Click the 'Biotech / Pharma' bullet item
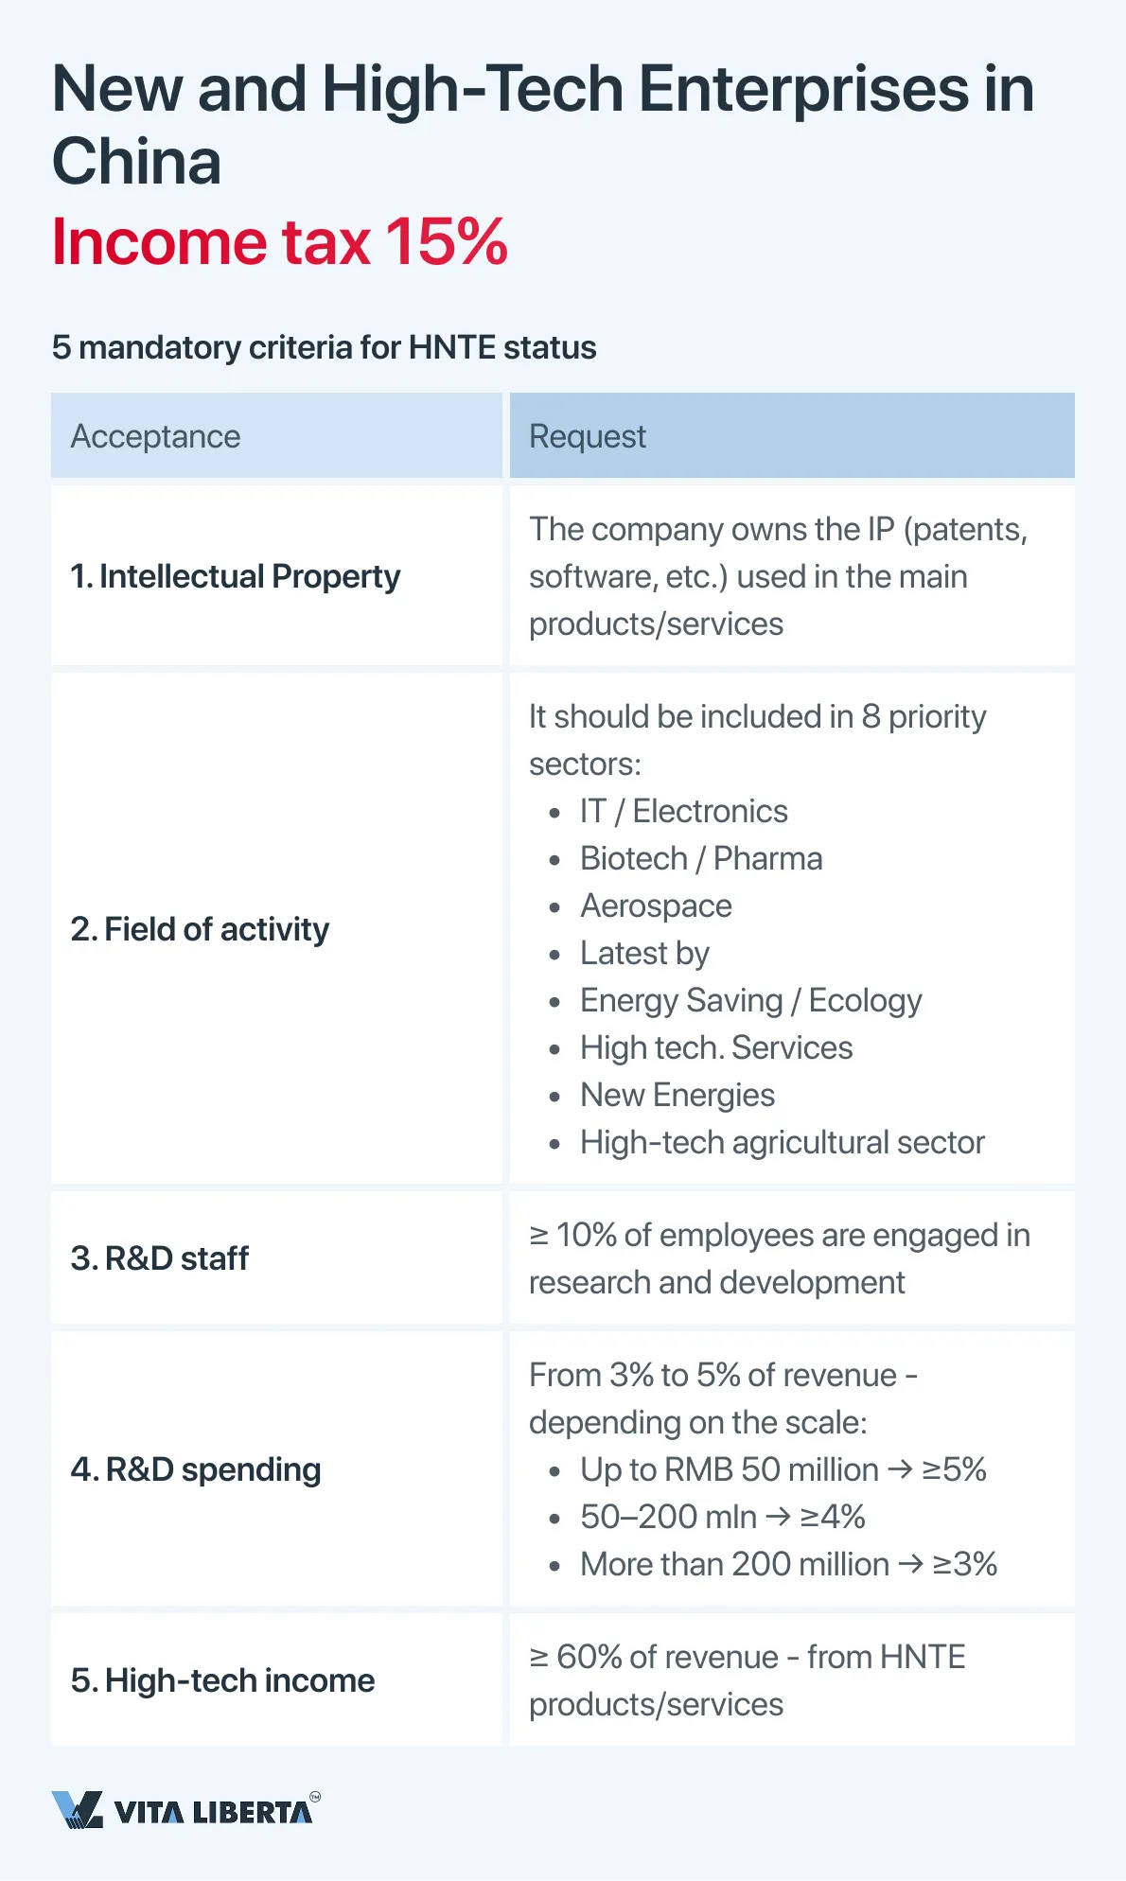Image resolution: width=1126 pixels, height=1881 pixels. pos(701,858)
